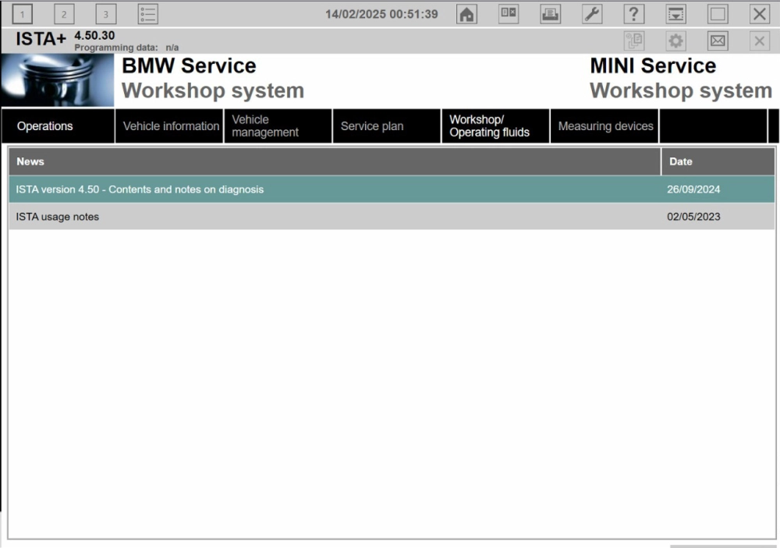Open the Vehicle management tab
The image size is (780, 548).
coord(278,126)
